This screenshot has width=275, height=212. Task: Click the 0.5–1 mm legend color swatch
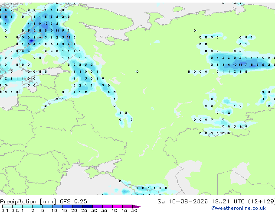17,206
